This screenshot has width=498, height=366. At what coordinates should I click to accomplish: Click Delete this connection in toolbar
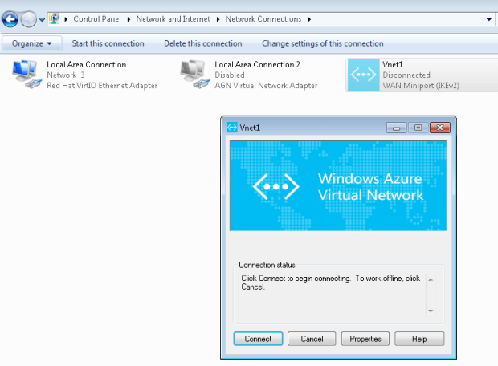pyautogui.click(x=202, y=43)
